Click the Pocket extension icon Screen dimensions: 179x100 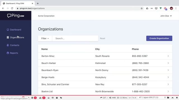click(x=156, y=8)
